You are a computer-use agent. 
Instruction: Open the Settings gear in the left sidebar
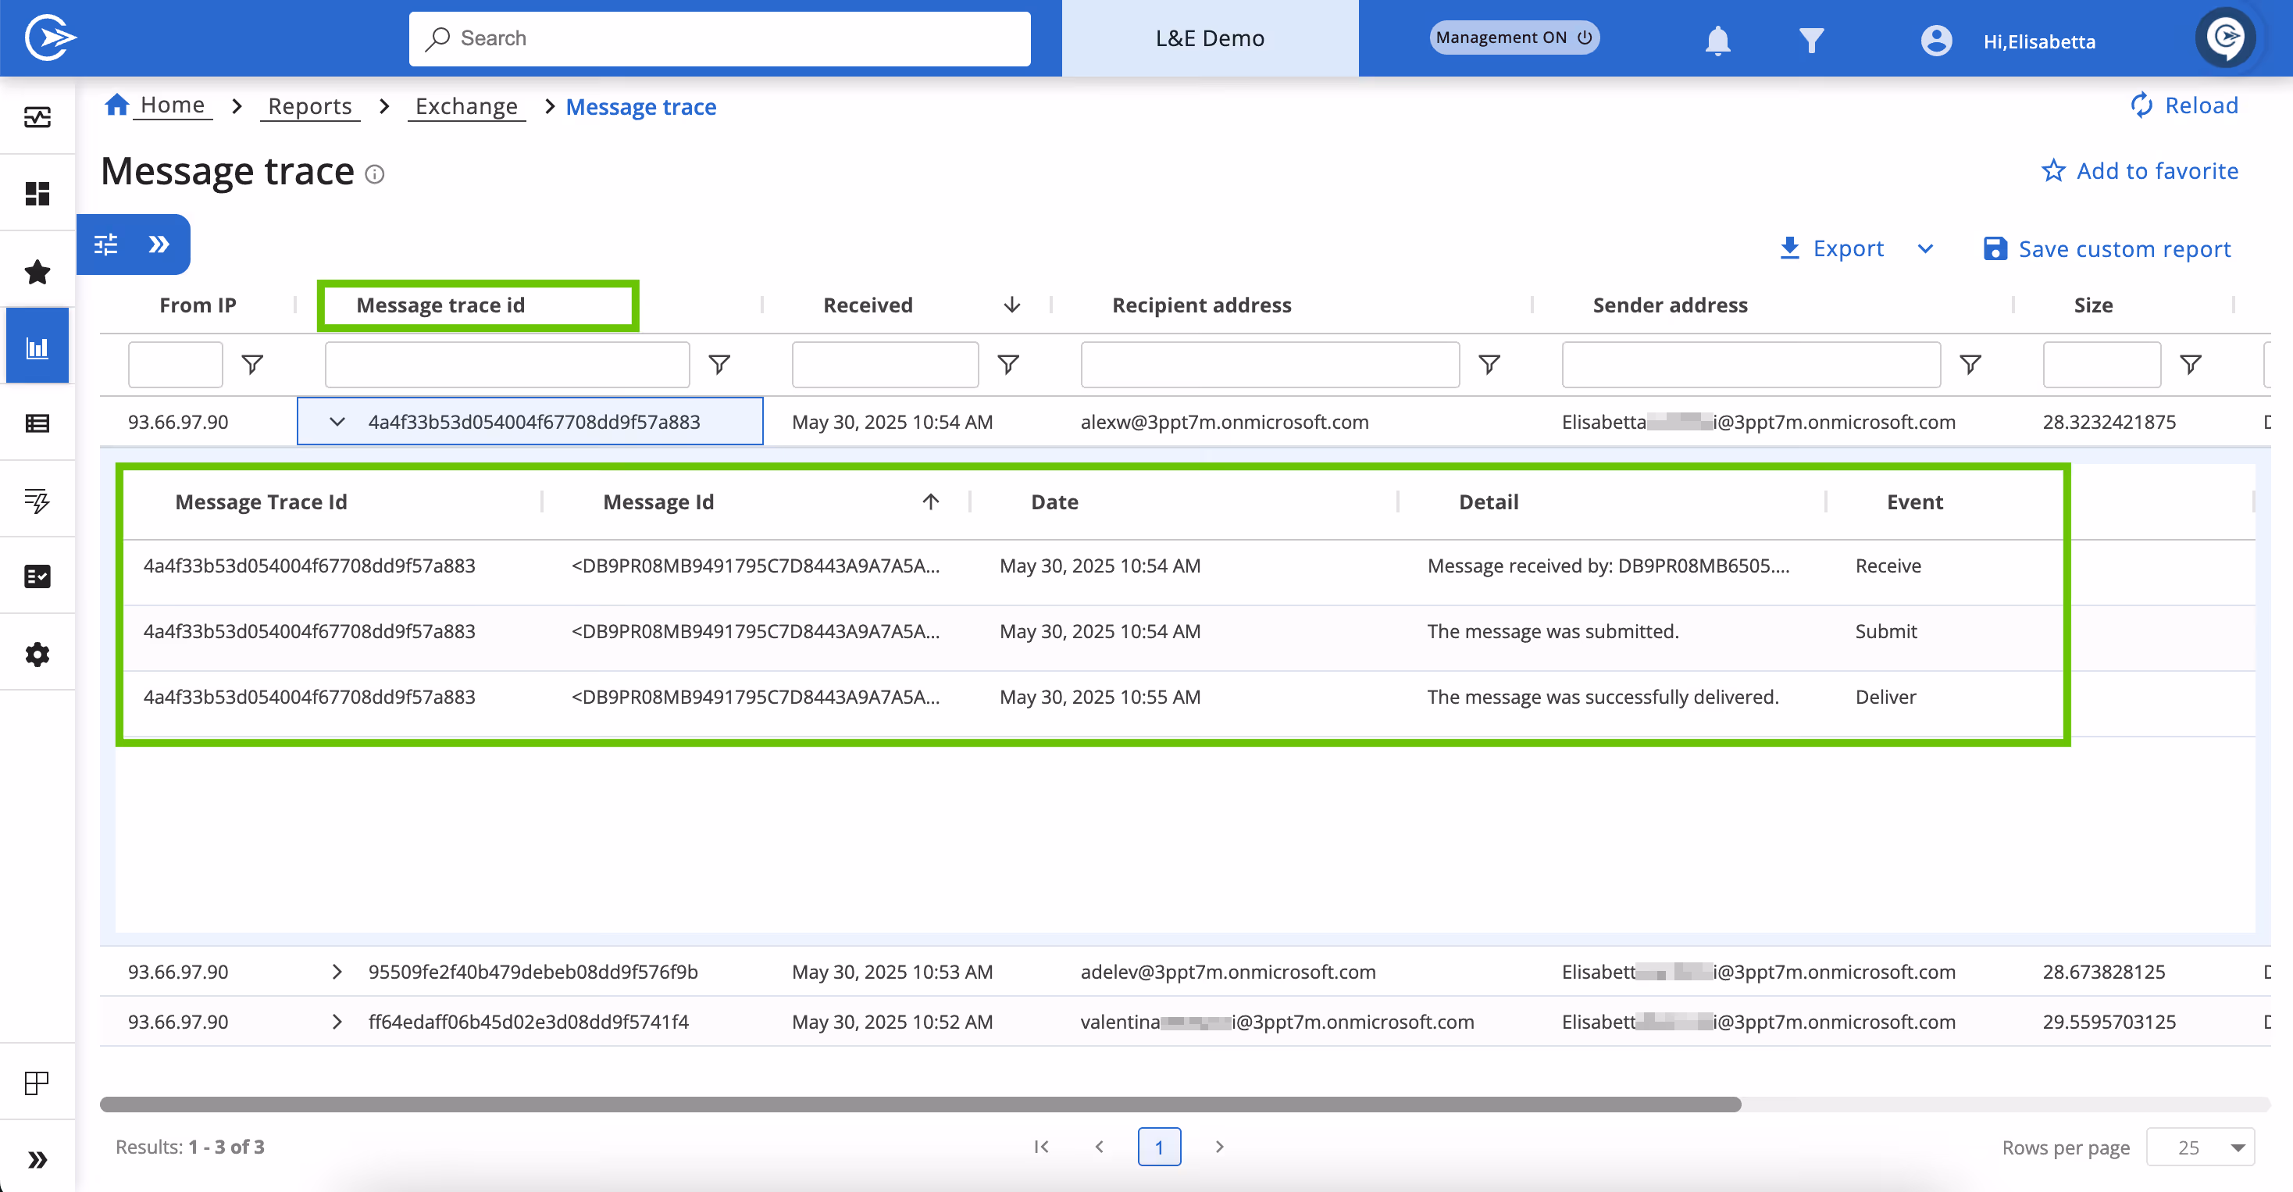click(x=37, y=654)
